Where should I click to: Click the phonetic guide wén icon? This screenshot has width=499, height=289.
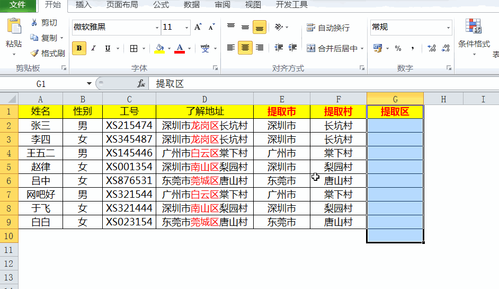(205, 48)
